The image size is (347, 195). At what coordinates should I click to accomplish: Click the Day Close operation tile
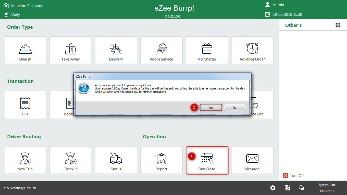click(207, 160)
